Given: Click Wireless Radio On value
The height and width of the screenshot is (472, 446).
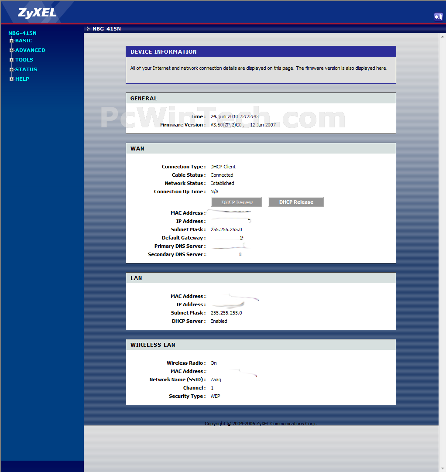Looking at the screenshot, I should pyautogui.click(x=213, y=363).
